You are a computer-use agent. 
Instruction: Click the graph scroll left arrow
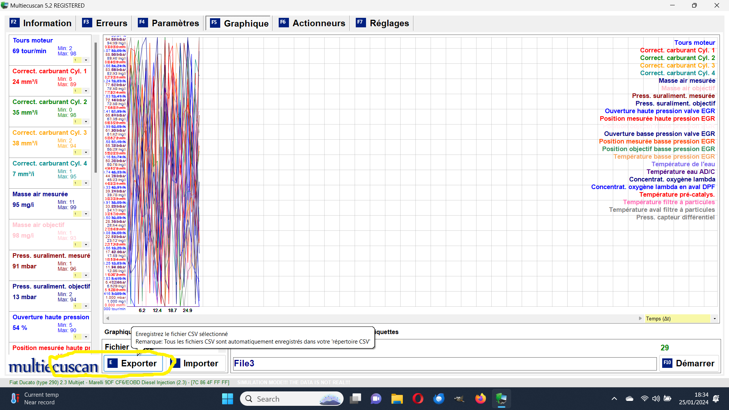tap(107, 319)
